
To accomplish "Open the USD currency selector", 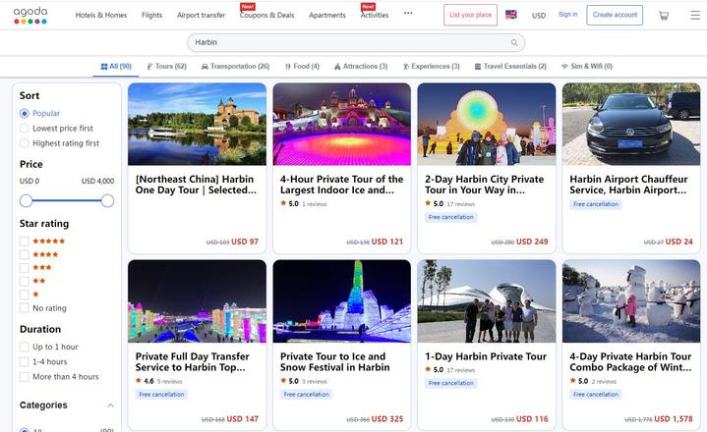I will (539, 16).
